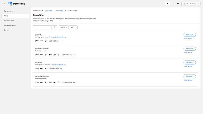Screen dimensions: 203x114
Task: Click warning triangle icon in first patternfly-elements row
Action: [54, 55]
